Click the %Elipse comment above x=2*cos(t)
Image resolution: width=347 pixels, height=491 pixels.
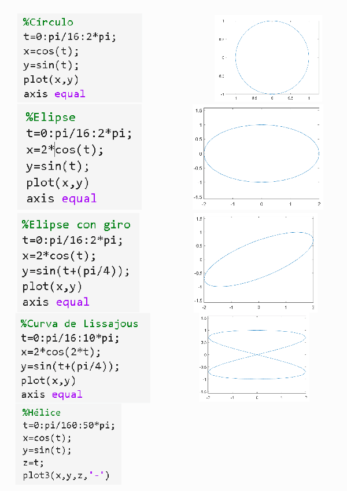coord(50,118)
